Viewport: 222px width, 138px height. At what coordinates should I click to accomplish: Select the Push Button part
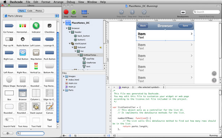pyautogui.click(x=49, y=53)
